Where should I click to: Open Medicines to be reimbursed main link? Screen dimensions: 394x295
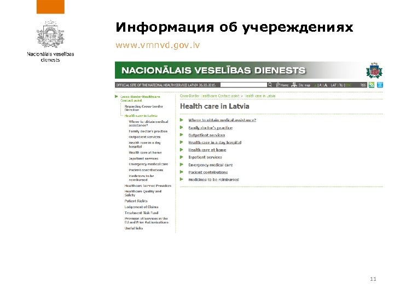[x=213, y=180]
